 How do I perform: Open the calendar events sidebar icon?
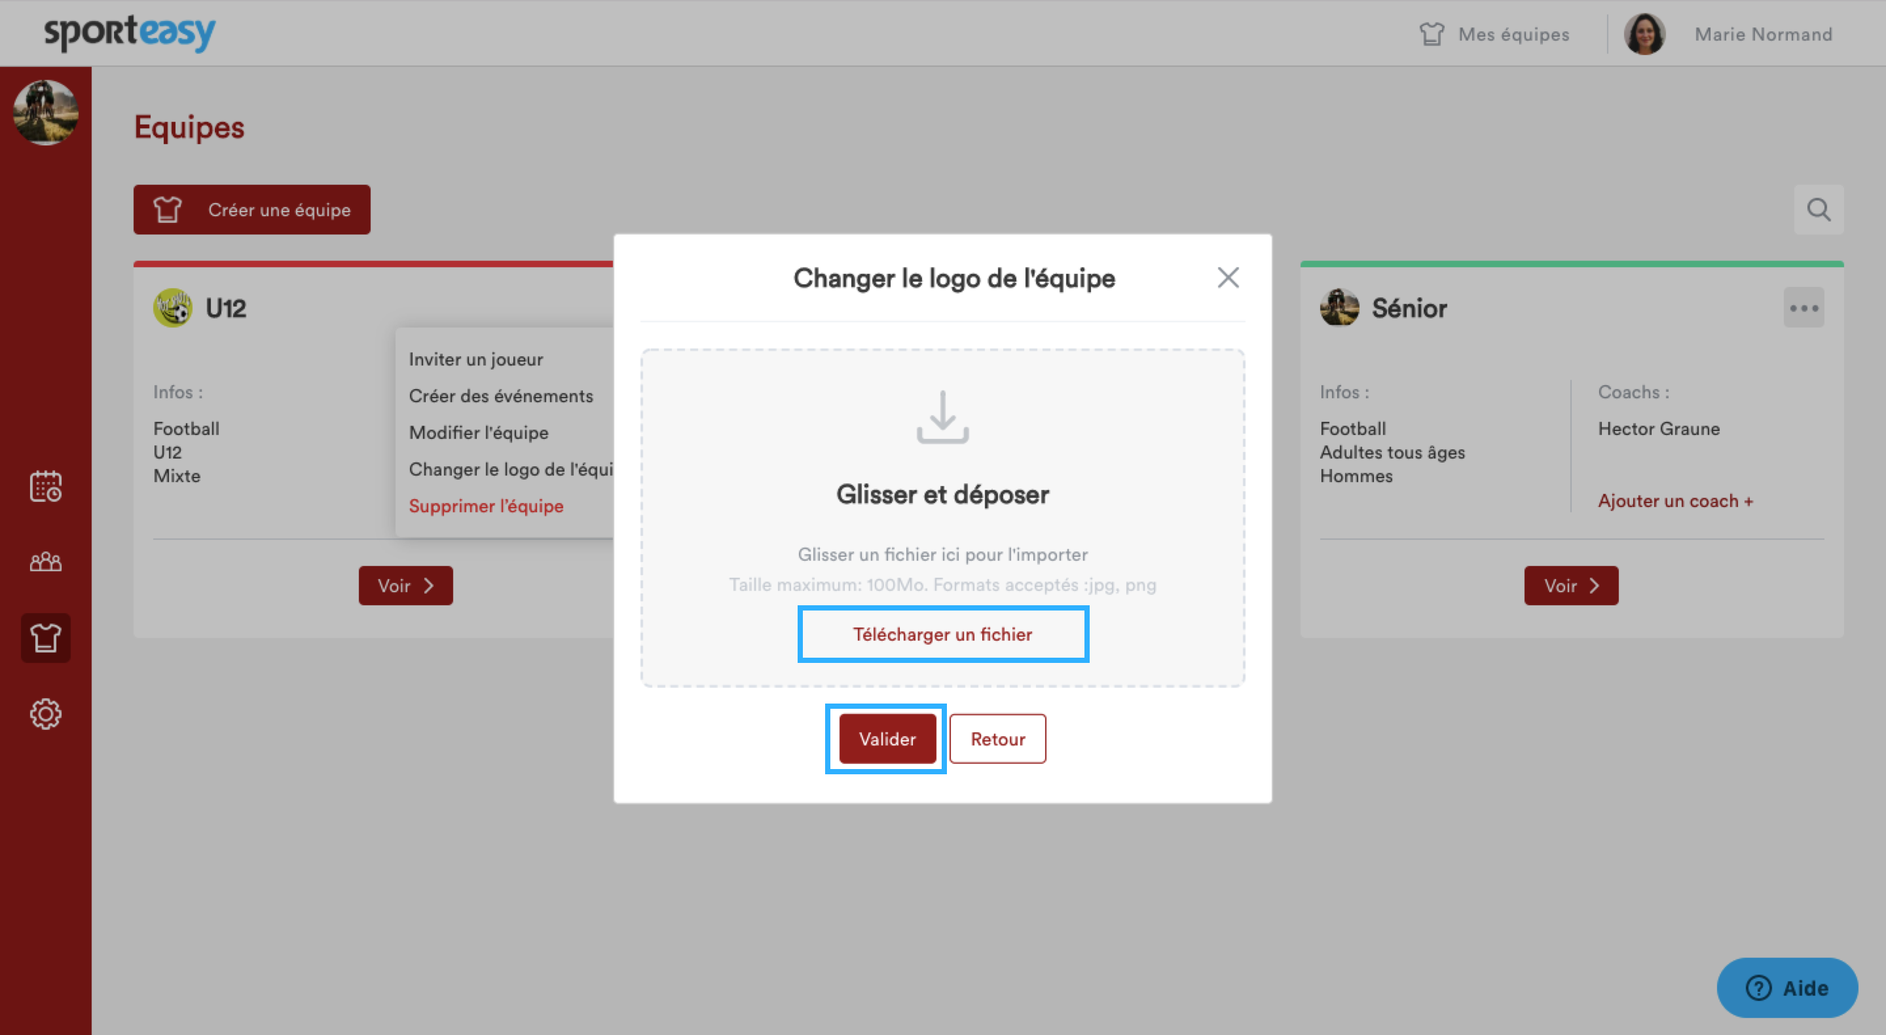click(x=45, y=486)
